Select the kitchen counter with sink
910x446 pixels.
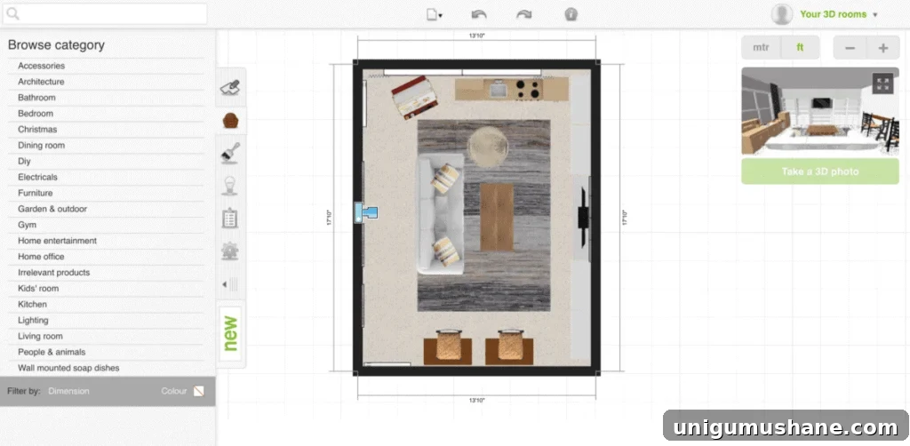pyautogui.click(x=511, y=90)
